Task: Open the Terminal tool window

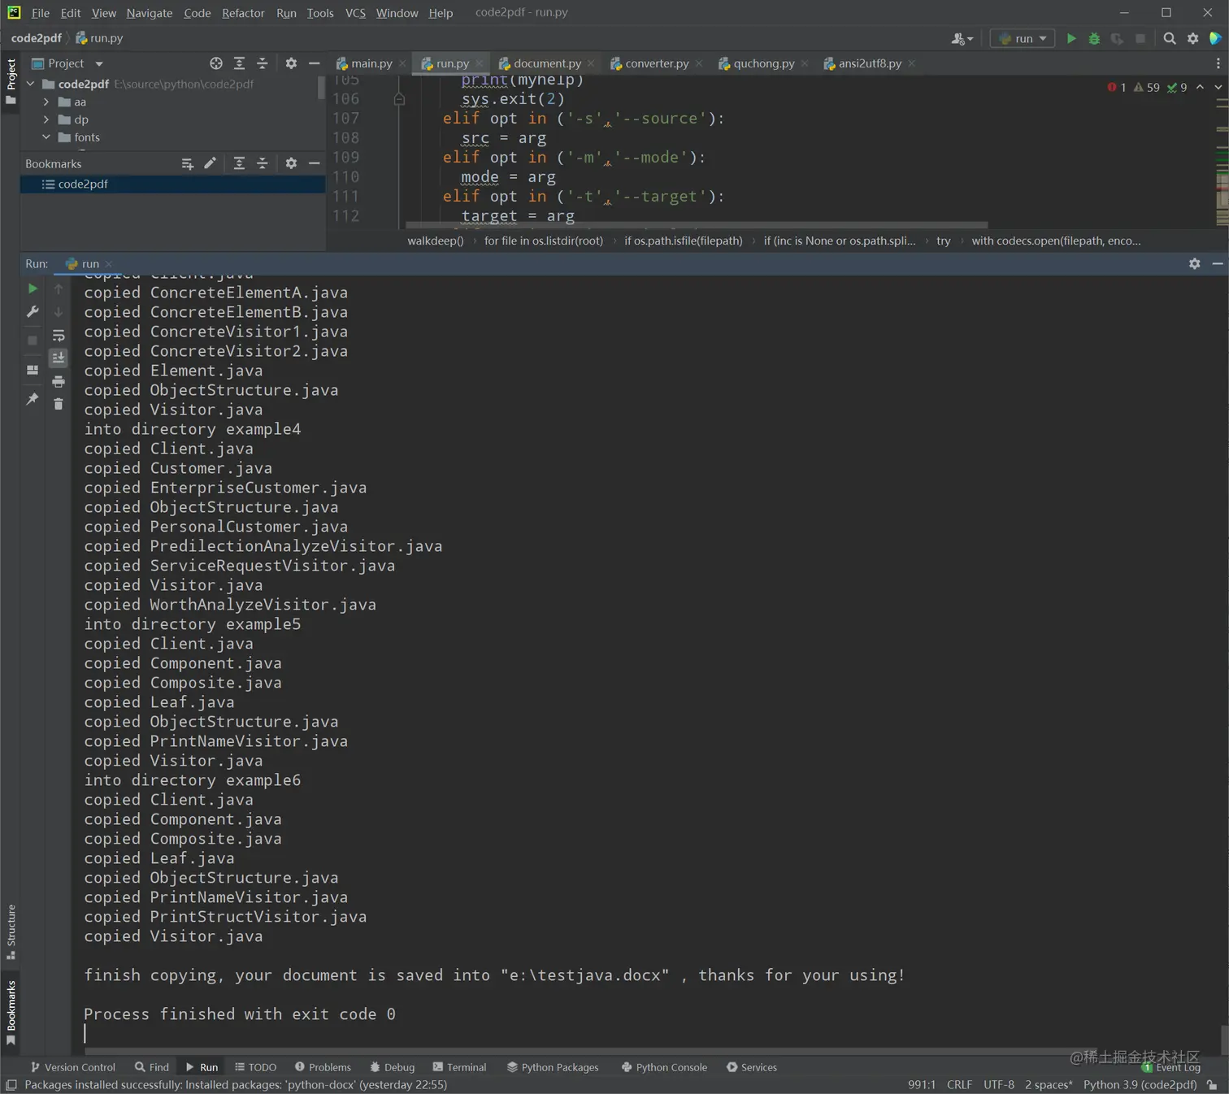Action: [459, 1067]
